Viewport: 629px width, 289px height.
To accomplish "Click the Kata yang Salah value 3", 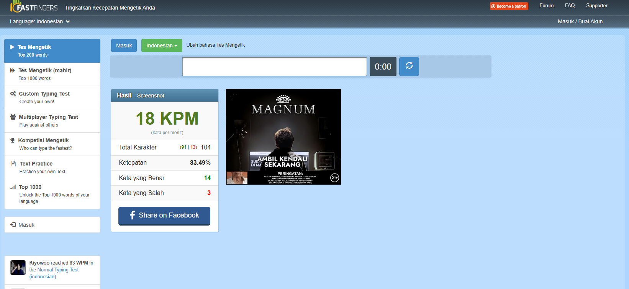I will 209,193.
